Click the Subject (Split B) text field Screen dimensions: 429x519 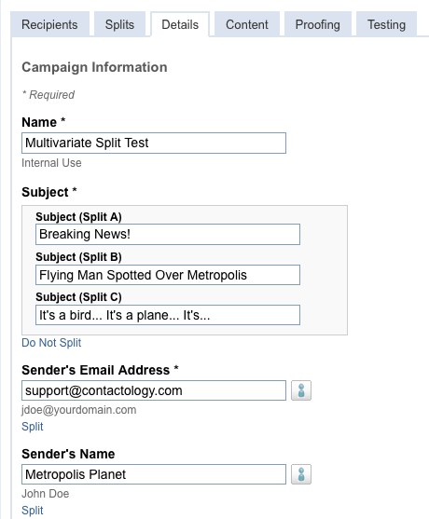[x=168, y=275]
